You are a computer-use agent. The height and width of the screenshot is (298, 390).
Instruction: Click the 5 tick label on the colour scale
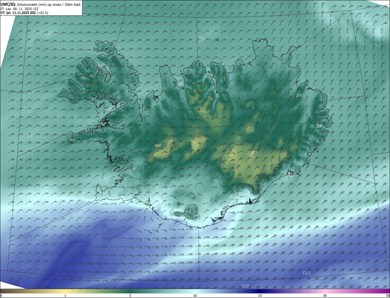coord(130,296)
